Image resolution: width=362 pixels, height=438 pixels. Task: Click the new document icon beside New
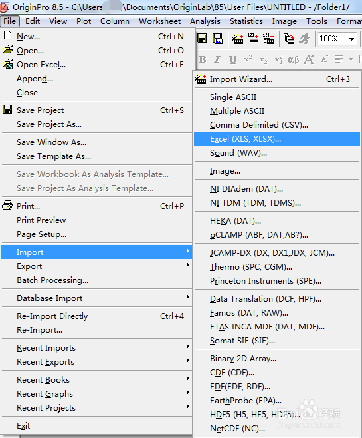point(8,35)
